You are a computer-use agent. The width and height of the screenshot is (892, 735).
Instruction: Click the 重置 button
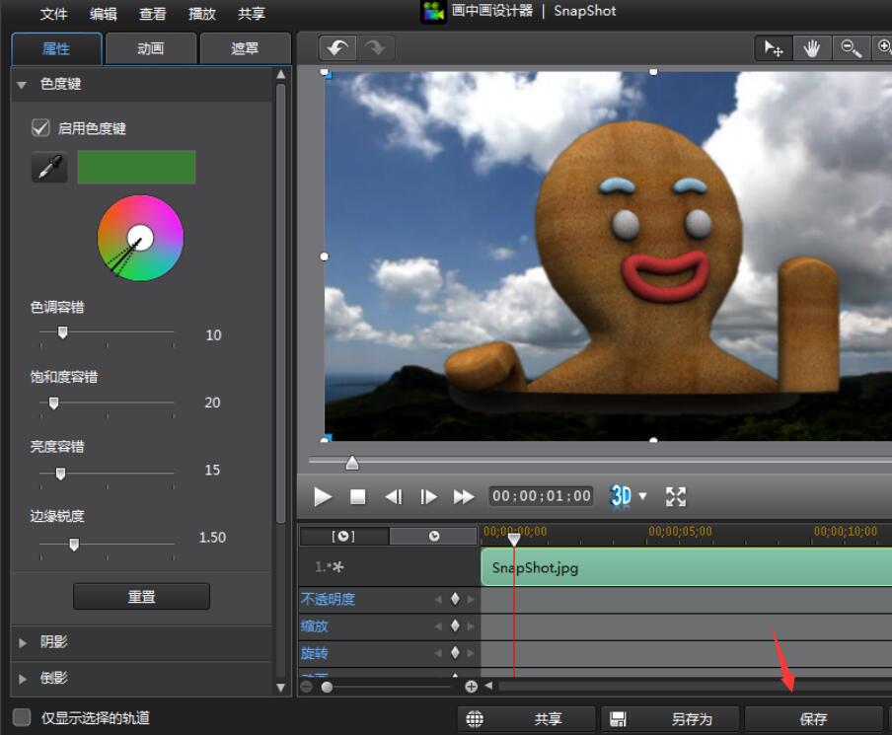click(141, 597)
